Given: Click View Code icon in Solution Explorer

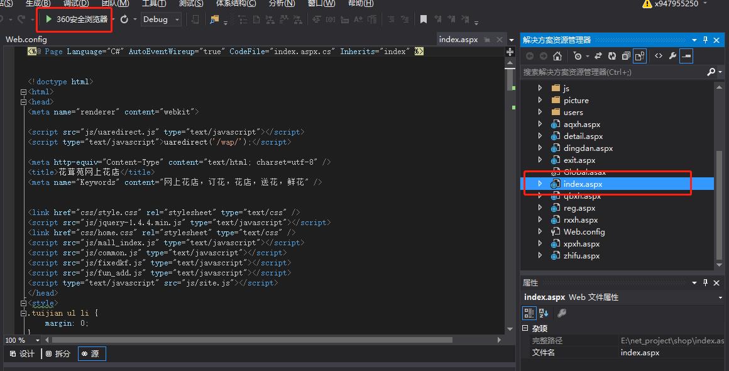Looking at the screenshot, I should coord(659,56).
